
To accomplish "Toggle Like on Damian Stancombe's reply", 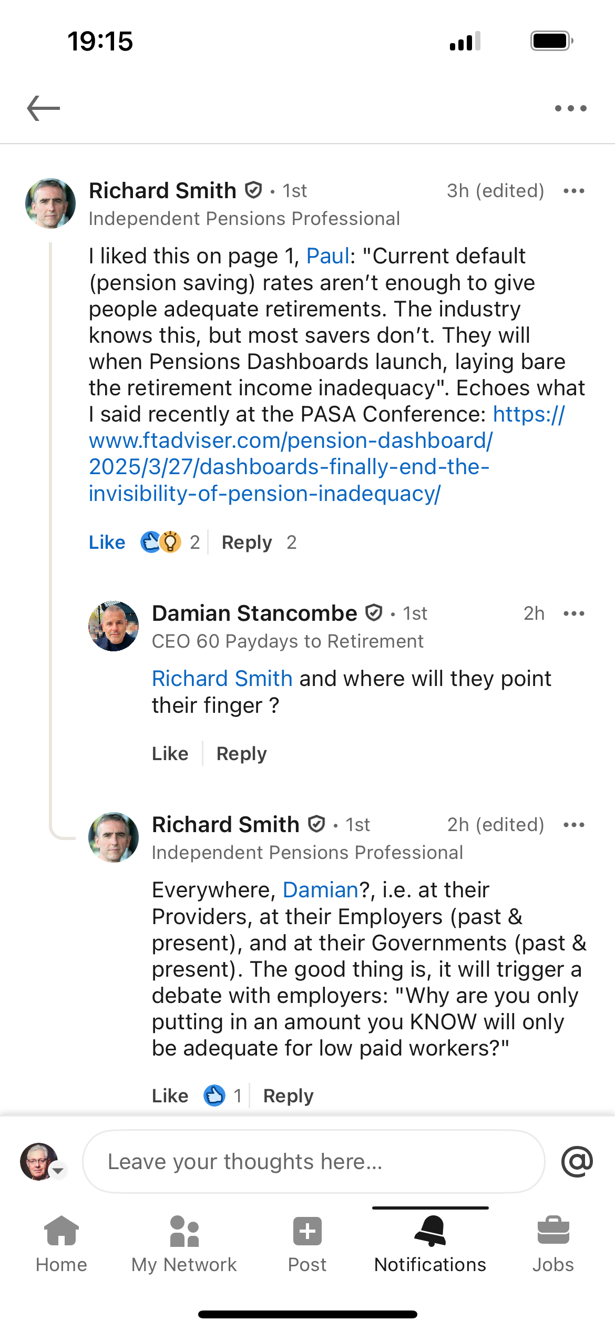I will point(170,754).
